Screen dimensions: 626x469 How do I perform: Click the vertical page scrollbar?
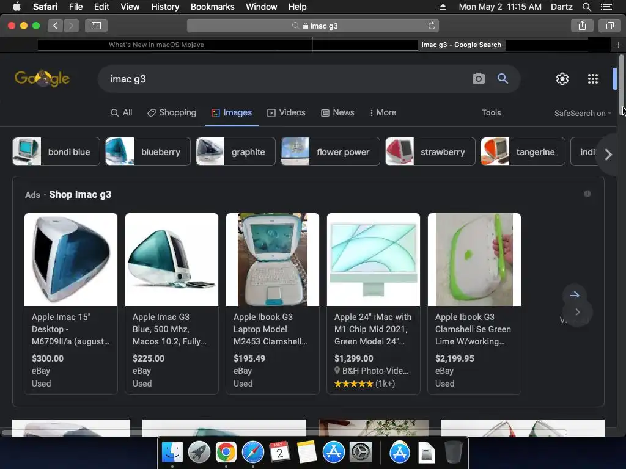coord(621,84)
